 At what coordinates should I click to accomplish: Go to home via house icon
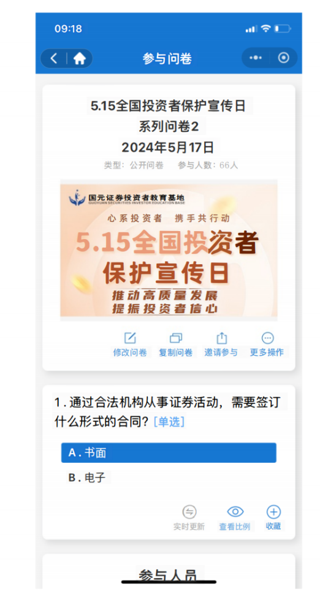[x=80, y=58]
